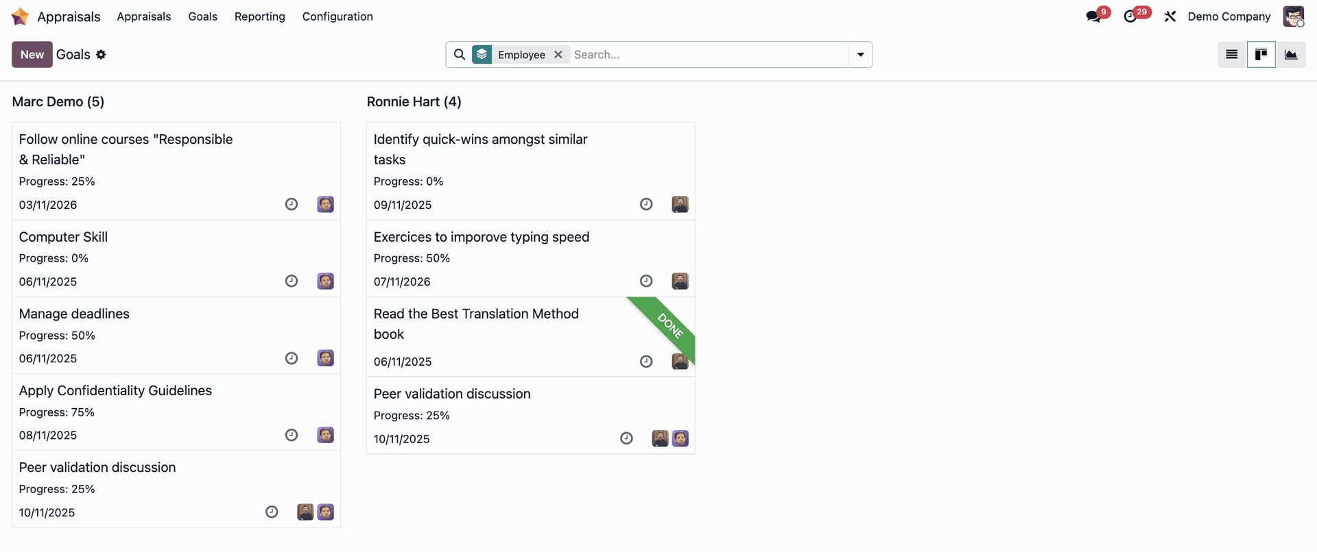Switch to list view

(1232, 55)
